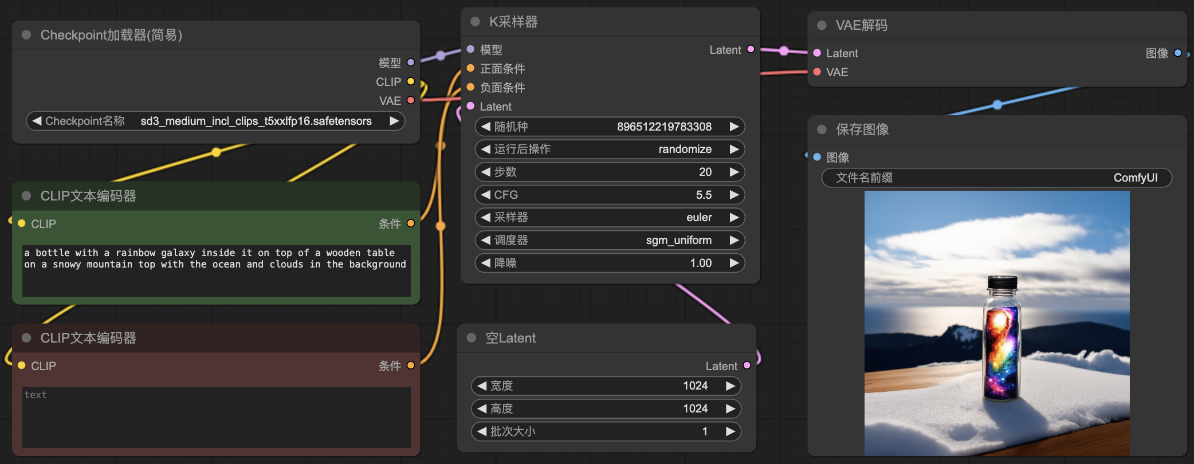The height and width of the screenshot is (464, 1194).
Task: Click the positive prompt text box
Action: pyautogui.click(x=217, y=270)
